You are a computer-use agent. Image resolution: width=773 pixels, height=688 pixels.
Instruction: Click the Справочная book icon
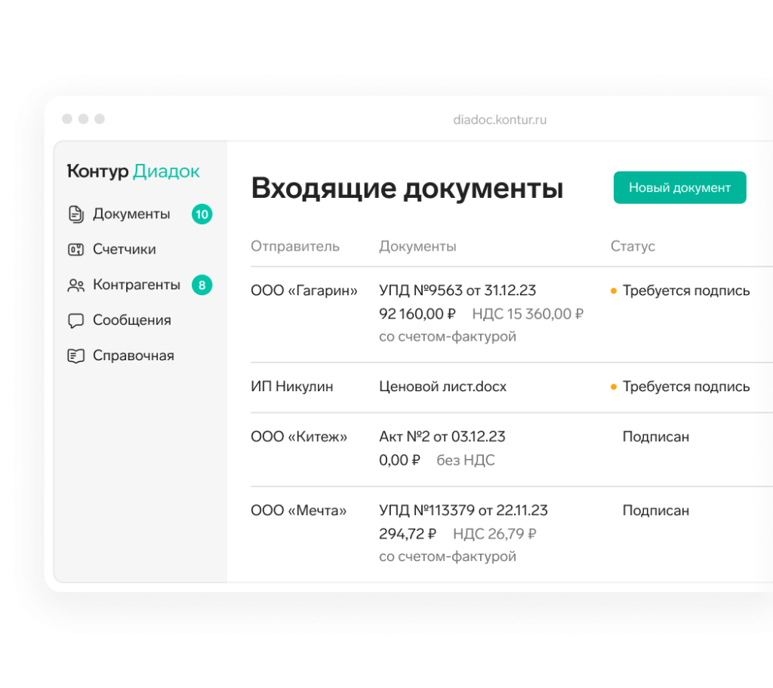pos(75,356)
